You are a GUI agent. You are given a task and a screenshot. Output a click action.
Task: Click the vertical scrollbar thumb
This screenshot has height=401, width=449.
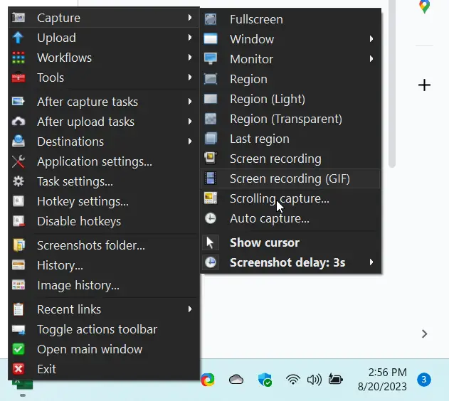392,83
